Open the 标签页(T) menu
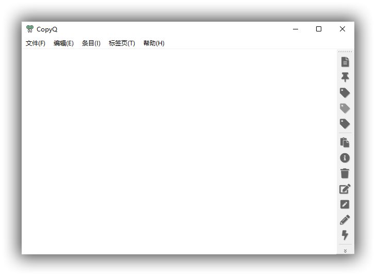This screenshot has height=276, width=376. (122, 43)
